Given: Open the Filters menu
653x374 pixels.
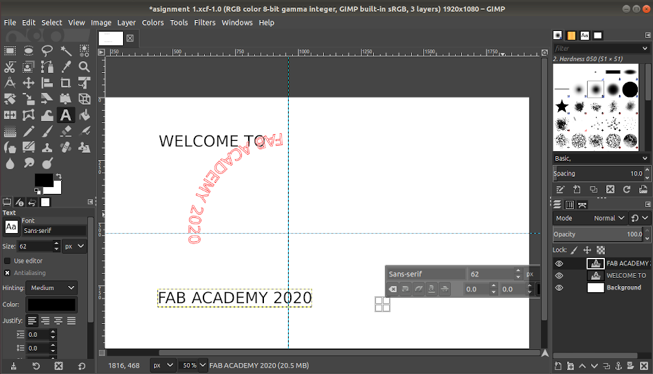Looking at the screenshot, I should [204, 23].
